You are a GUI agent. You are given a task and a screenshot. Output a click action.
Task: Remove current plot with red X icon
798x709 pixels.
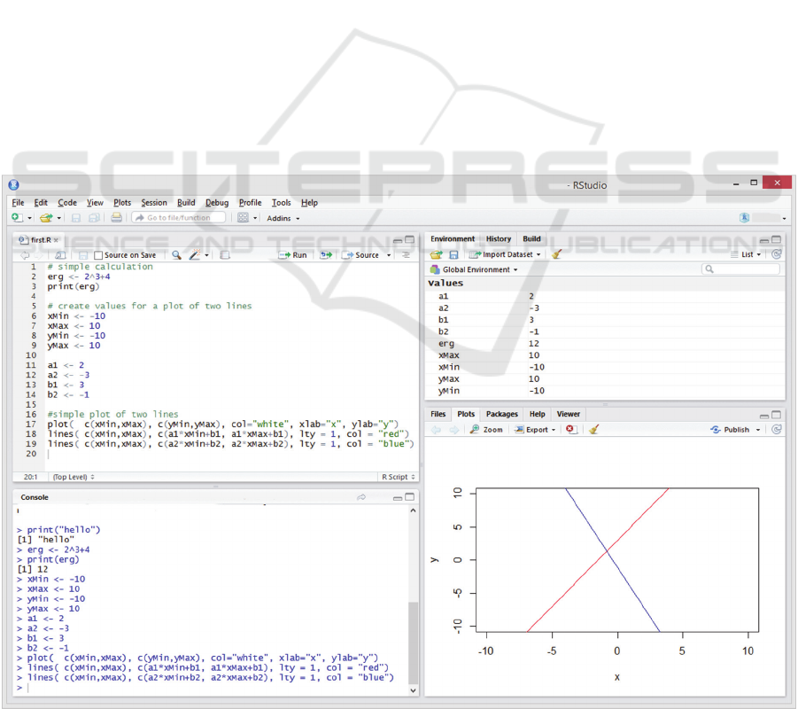tap(571, 430)
